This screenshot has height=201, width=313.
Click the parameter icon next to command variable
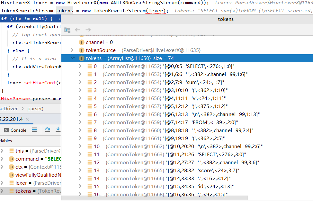(11, 159)
